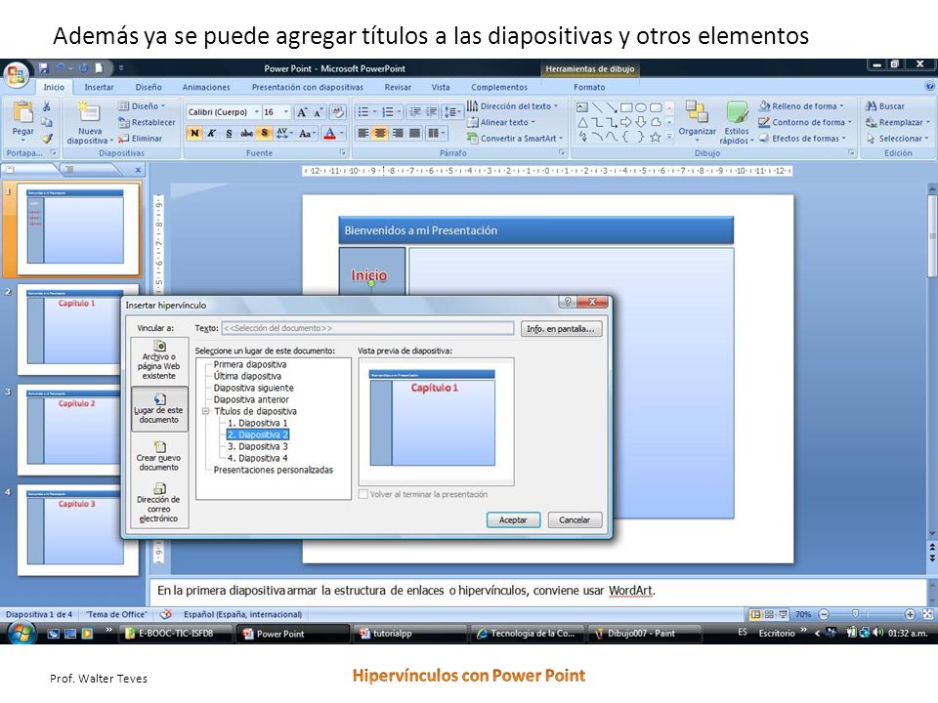
Task: Click the Clear formatting eraser icon
Action: 338,112
